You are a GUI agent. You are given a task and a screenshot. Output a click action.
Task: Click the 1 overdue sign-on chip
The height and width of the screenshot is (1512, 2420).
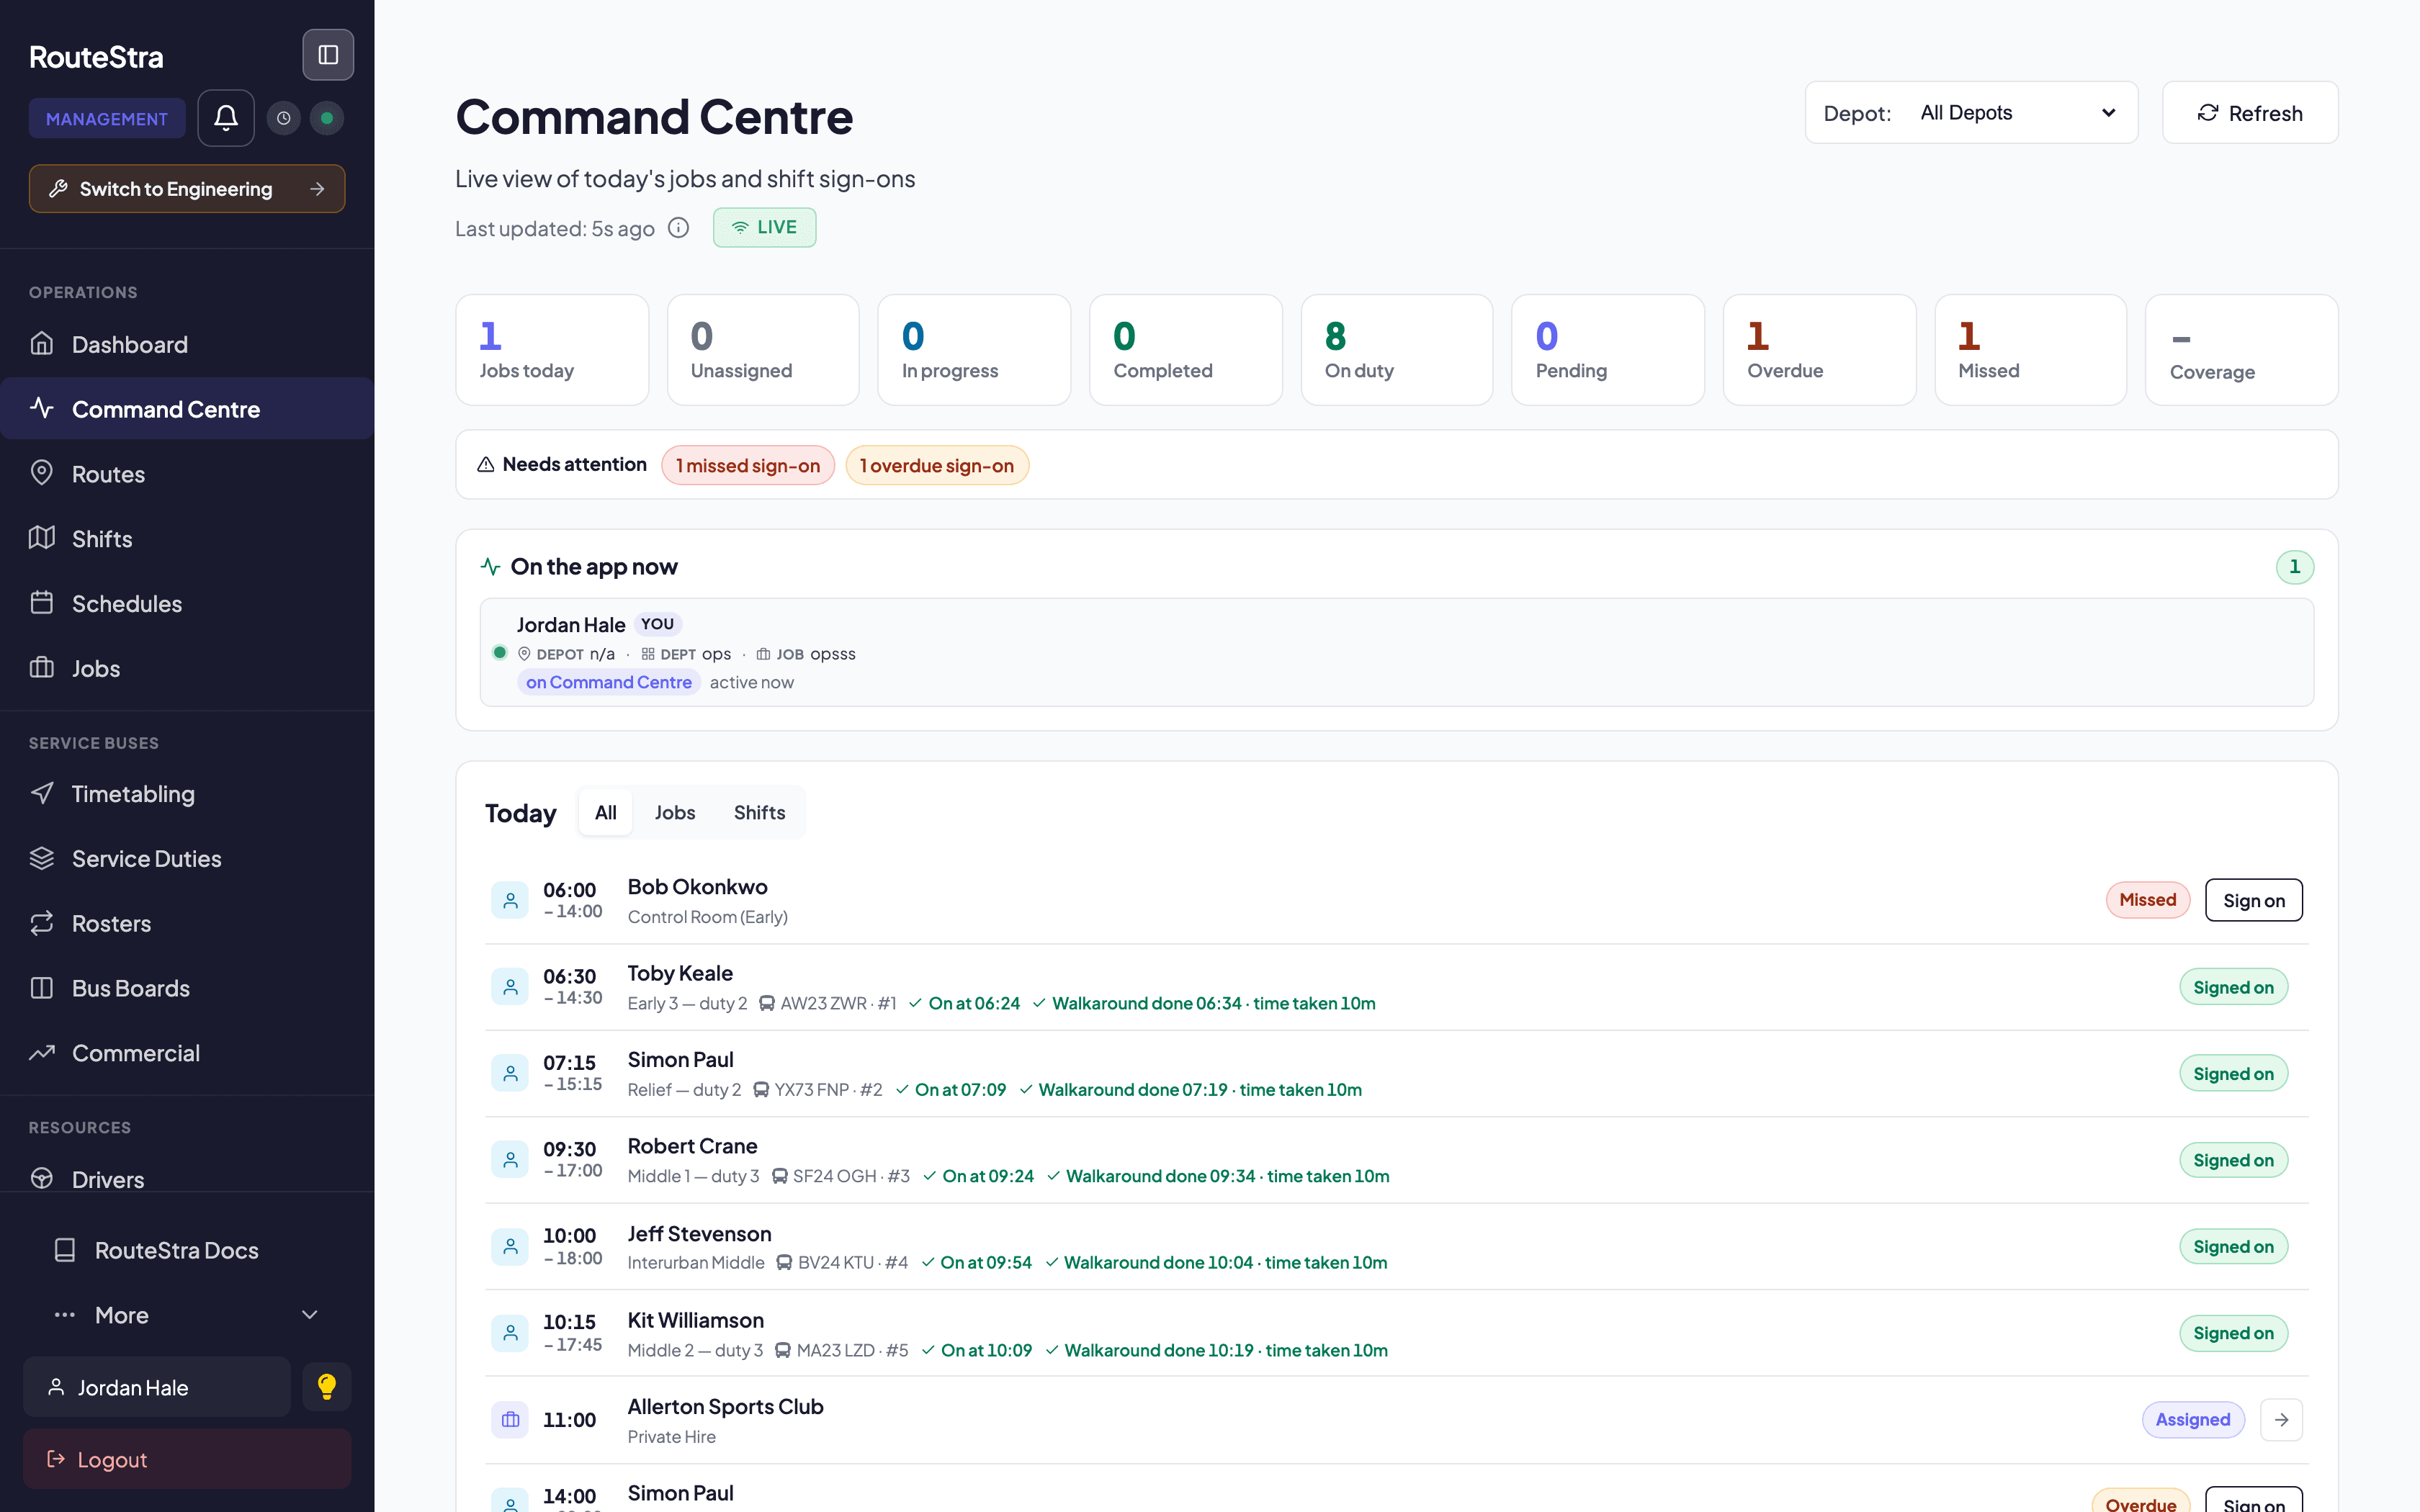937,465
